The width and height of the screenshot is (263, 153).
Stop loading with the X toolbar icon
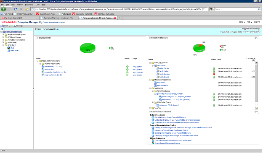[21, 9]
